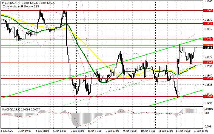
Task: Click the 1.1510 price axis value
Action: pos(208,94)
